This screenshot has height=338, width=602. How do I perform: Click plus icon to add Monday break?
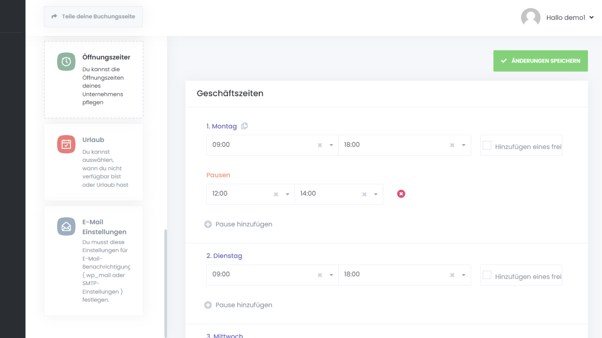coord(208,224)
